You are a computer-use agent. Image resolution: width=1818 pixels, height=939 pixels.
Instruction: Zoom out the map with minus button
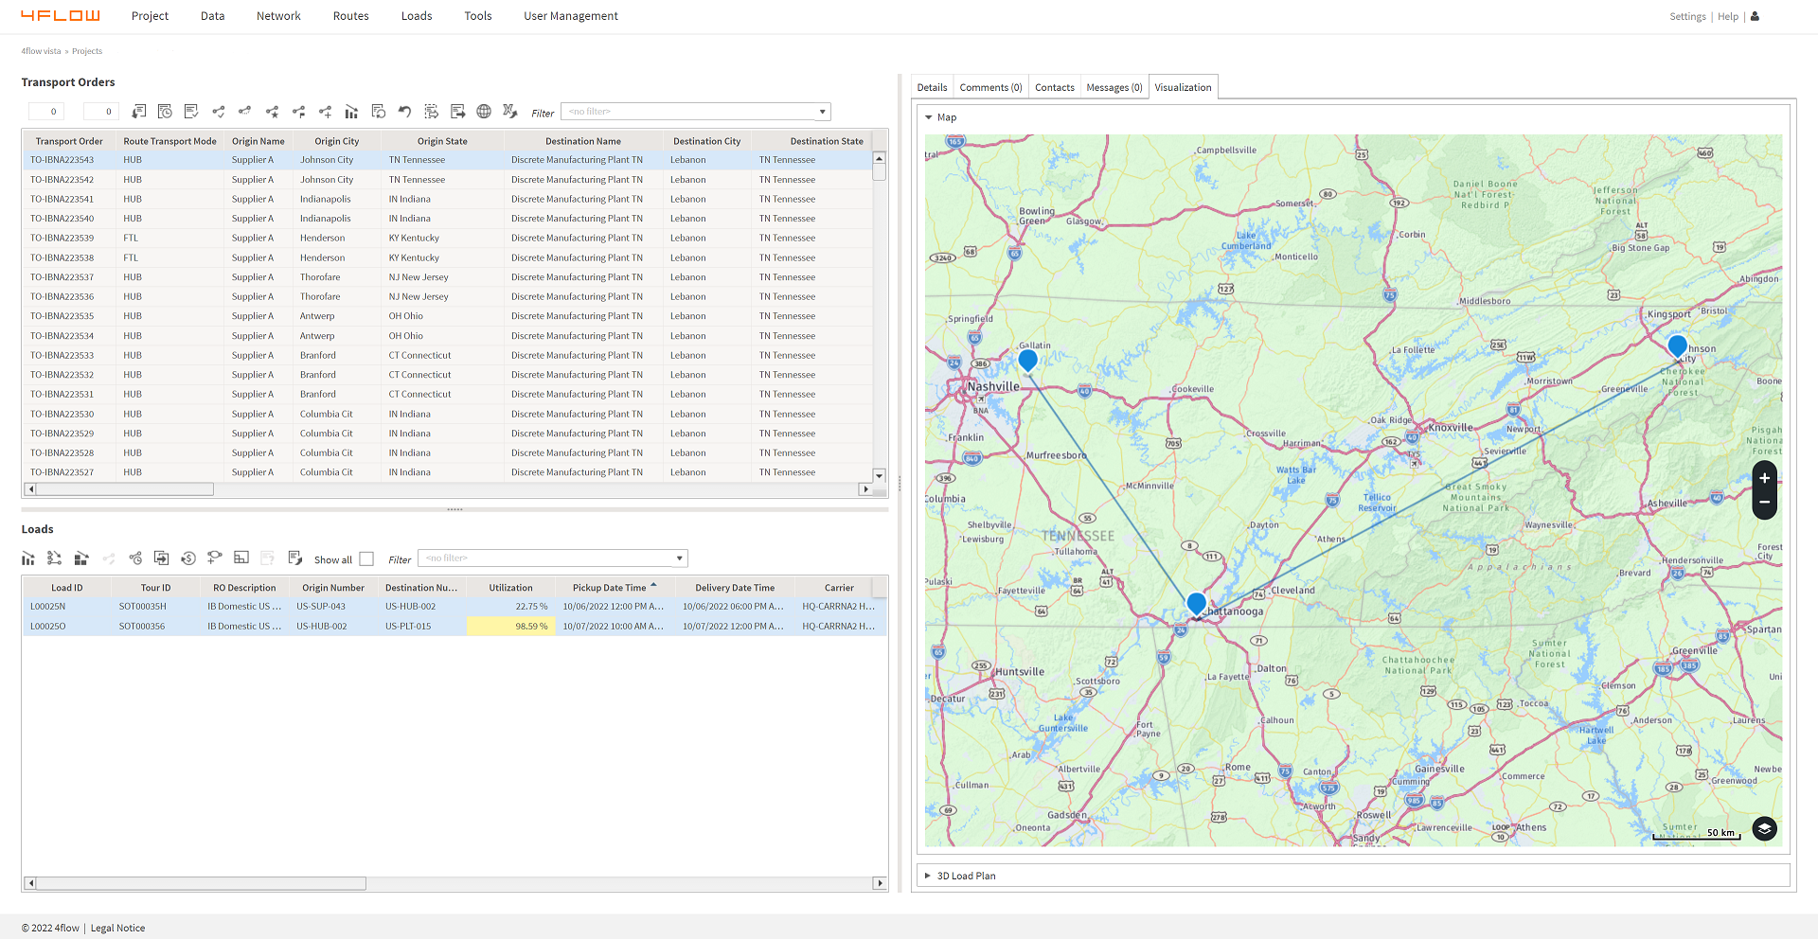coord(1764,503)
